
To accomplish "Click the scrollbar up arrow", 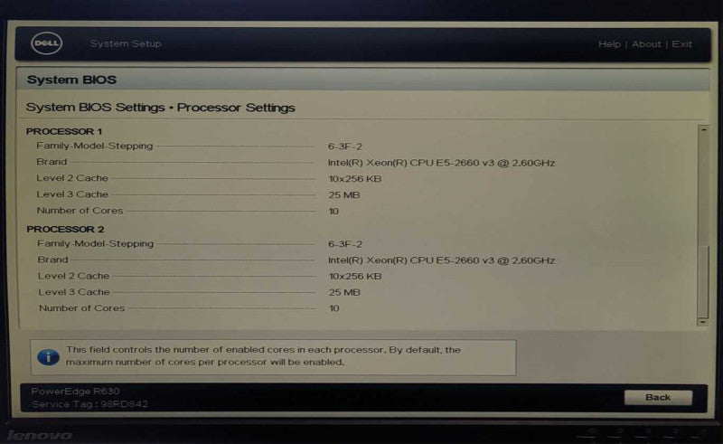I will click(x=704, y=130).
